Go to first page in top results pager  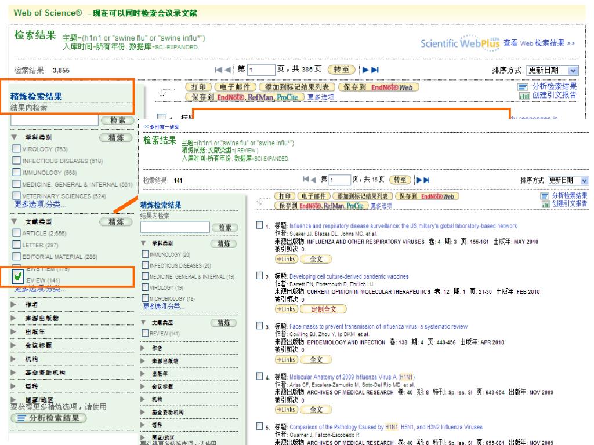point(218,70)
